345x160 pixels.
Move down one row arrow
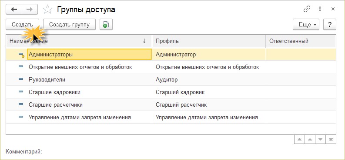pyautogui.click(x=320, y=139)
